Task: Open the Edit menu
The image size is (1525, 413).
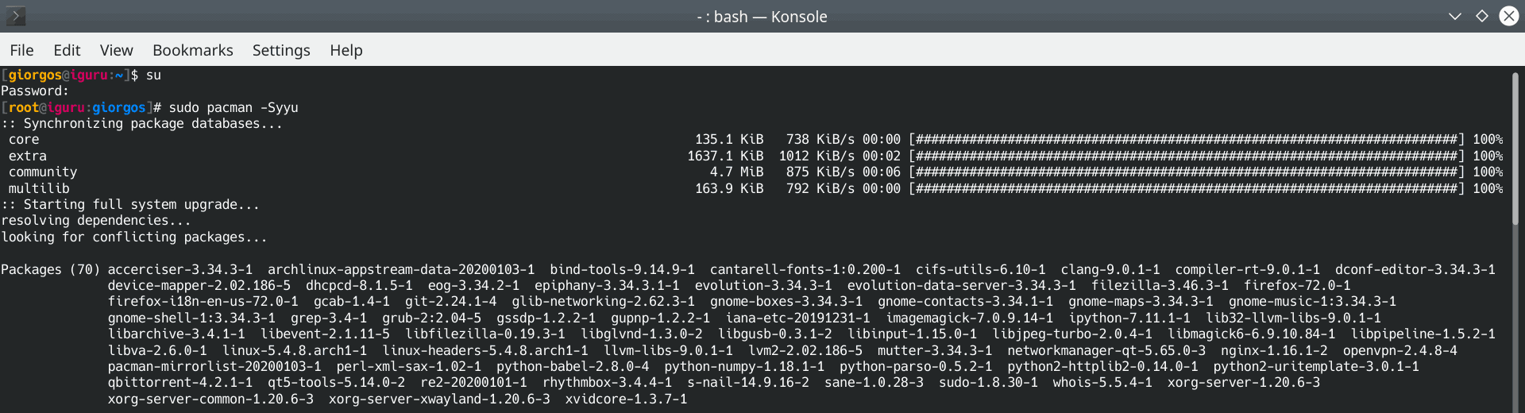Action: (67, 50)
